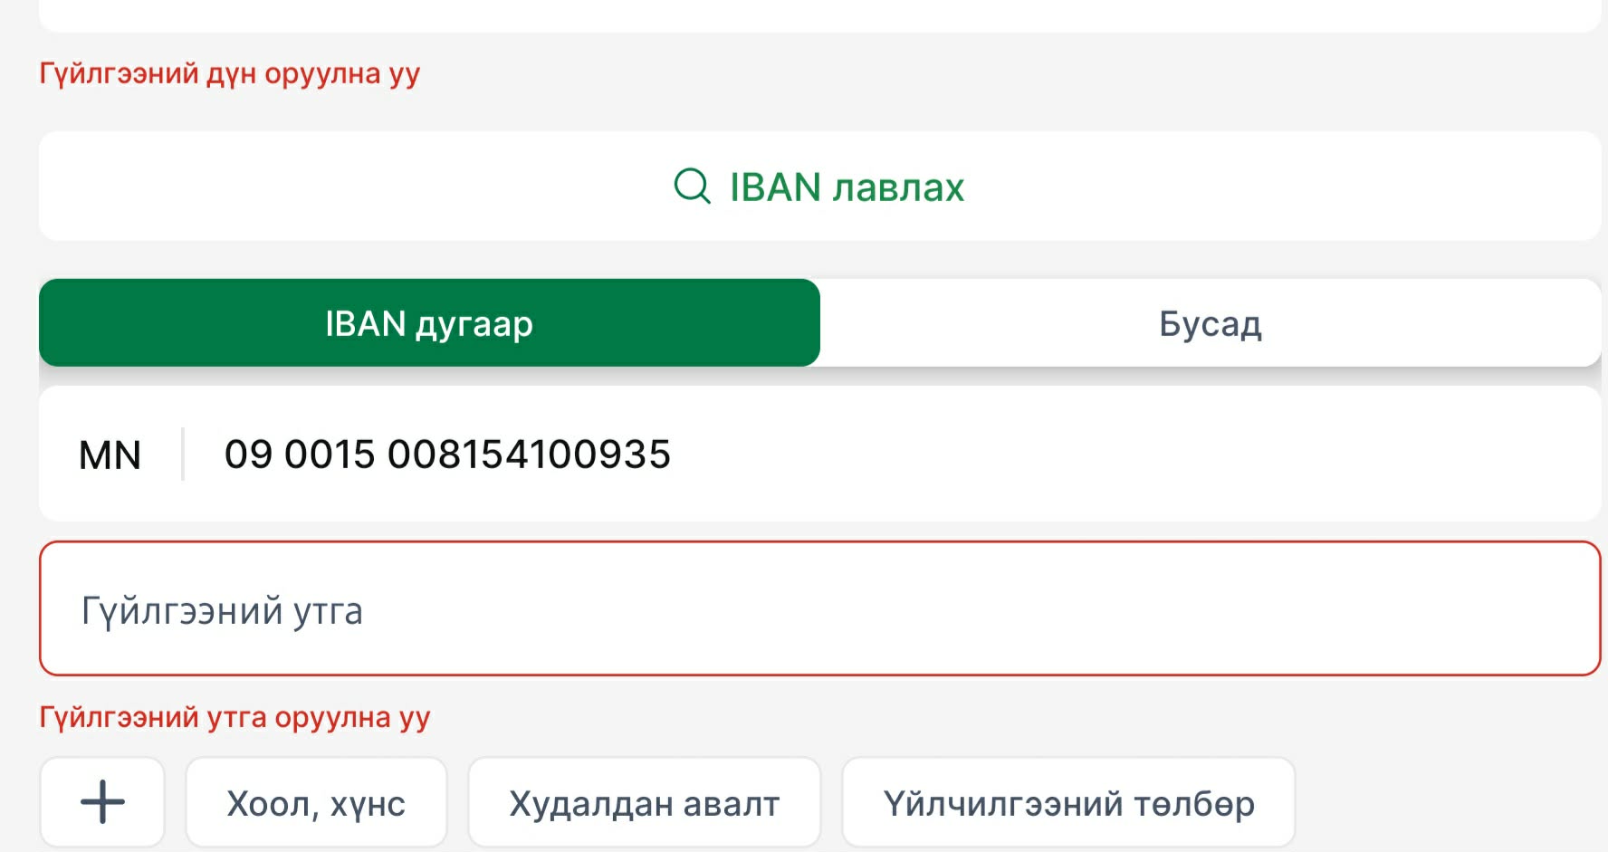Focus the IBAN number field showing 09 0015
1608x852 pixels.
447,455
